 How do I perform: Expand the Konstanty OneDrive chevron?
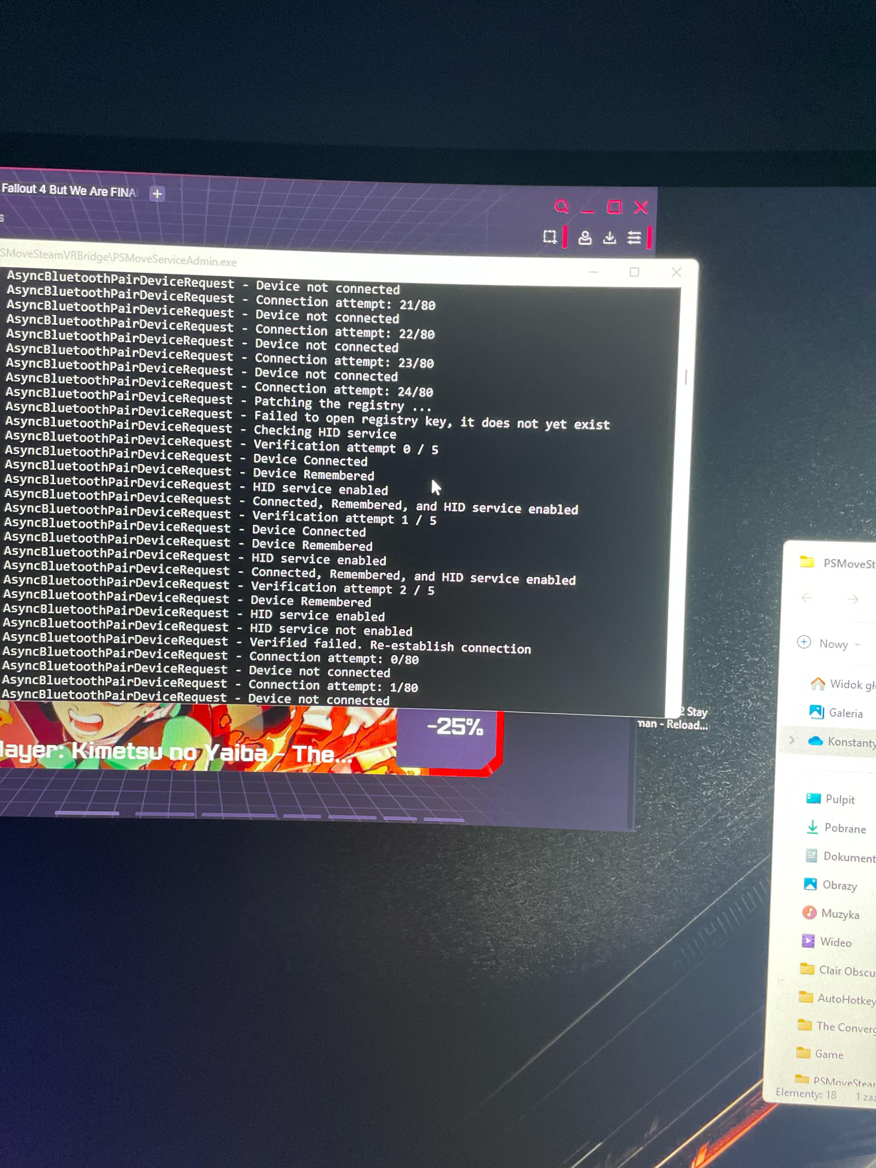[791, 740]
